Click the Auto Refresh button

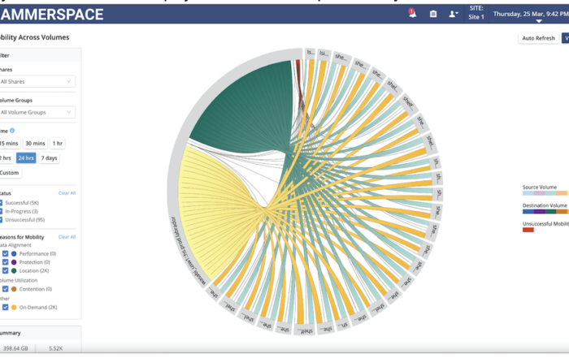point(538,38)
